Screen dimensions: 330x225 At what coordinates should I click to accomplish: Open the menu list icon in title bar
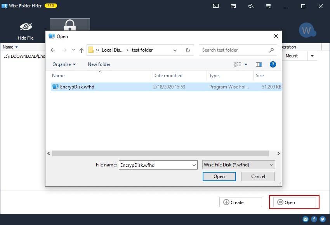pyautogui.click(x=268, y=6)
